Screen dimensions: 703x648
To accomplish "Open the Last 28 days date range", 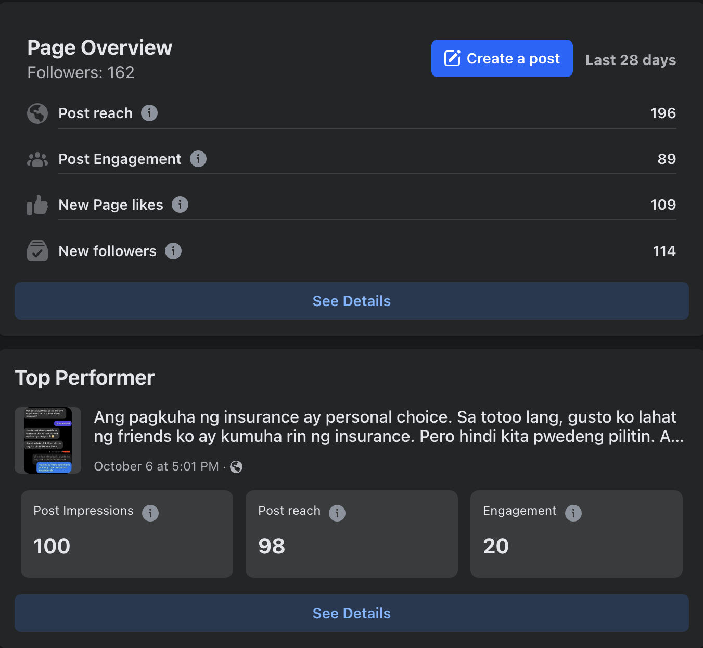I will coord(631,60).
